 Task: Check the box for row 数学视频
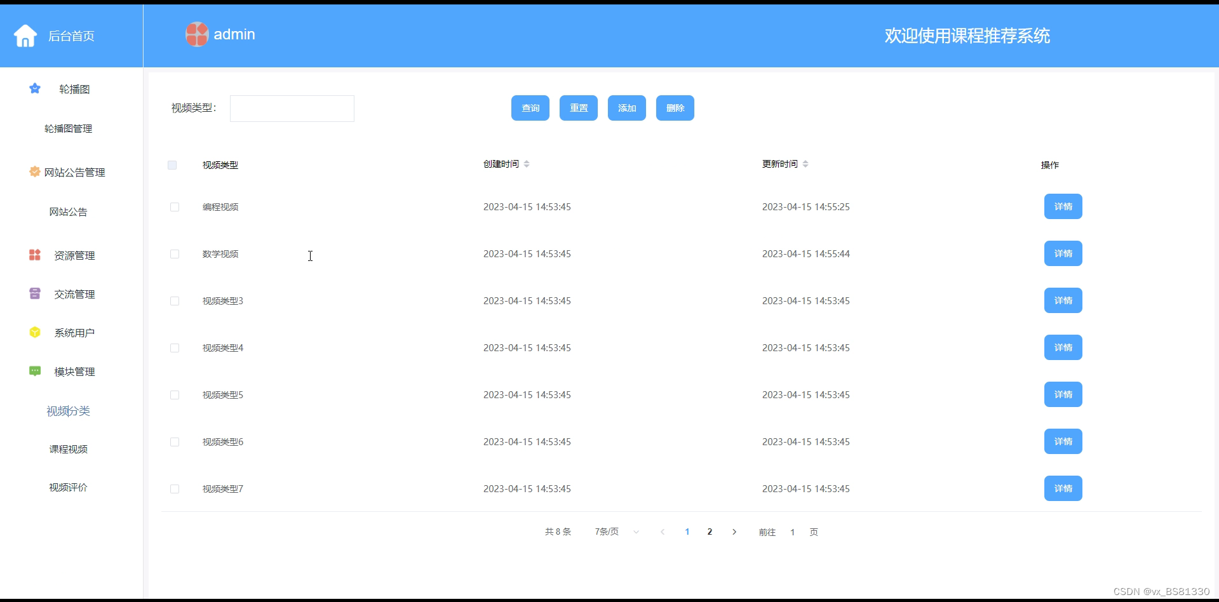[175, 254]
